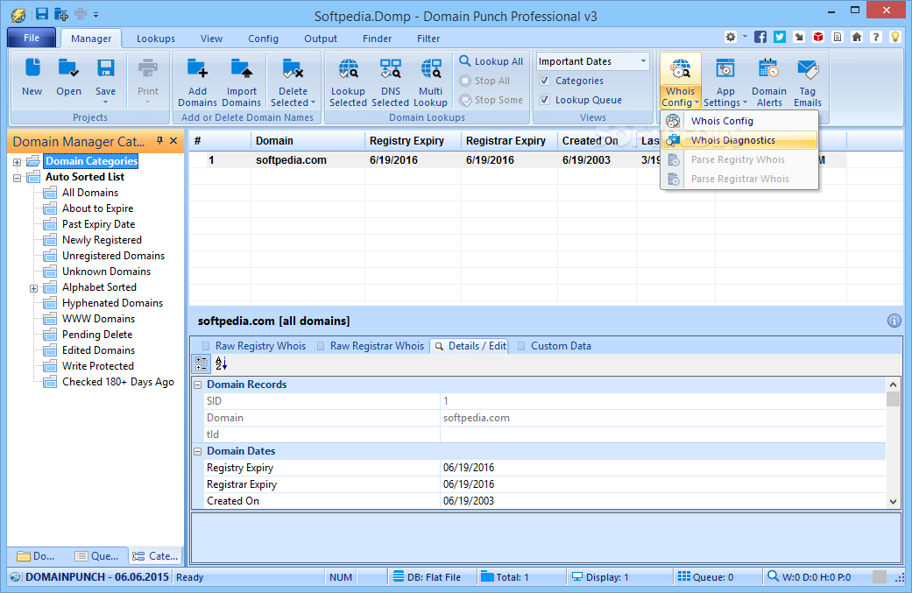Click the help question mark icon
Image resolution: width=912 pixels, height=593 pixels.
(x=876, y=37)
